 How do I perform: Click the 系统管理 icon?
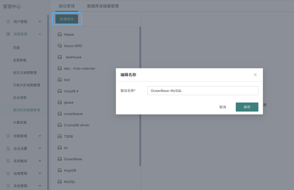pos(8,186)
